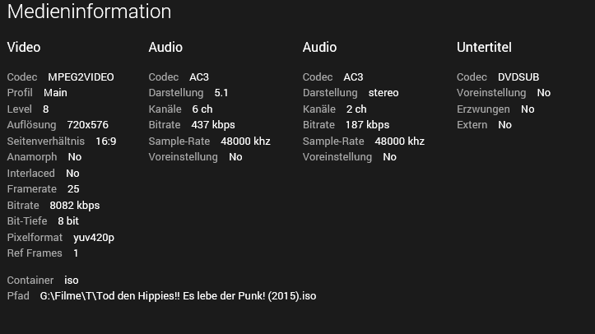Viewport: 595px width, 334px height.
Task: Select the 187 kbps audio bitrate
Action: 367,125
